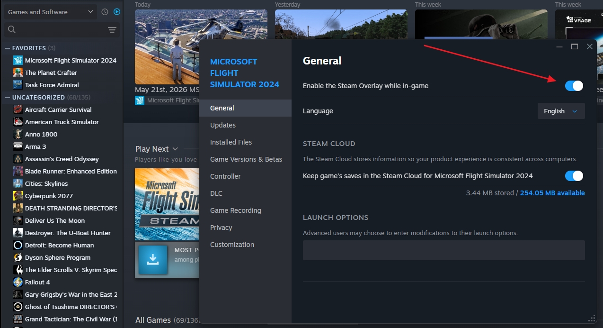Click Destroyer: The U-Boat Hunter icon
603x328 pixels.
pyautogui.click(x=18, y=233)
